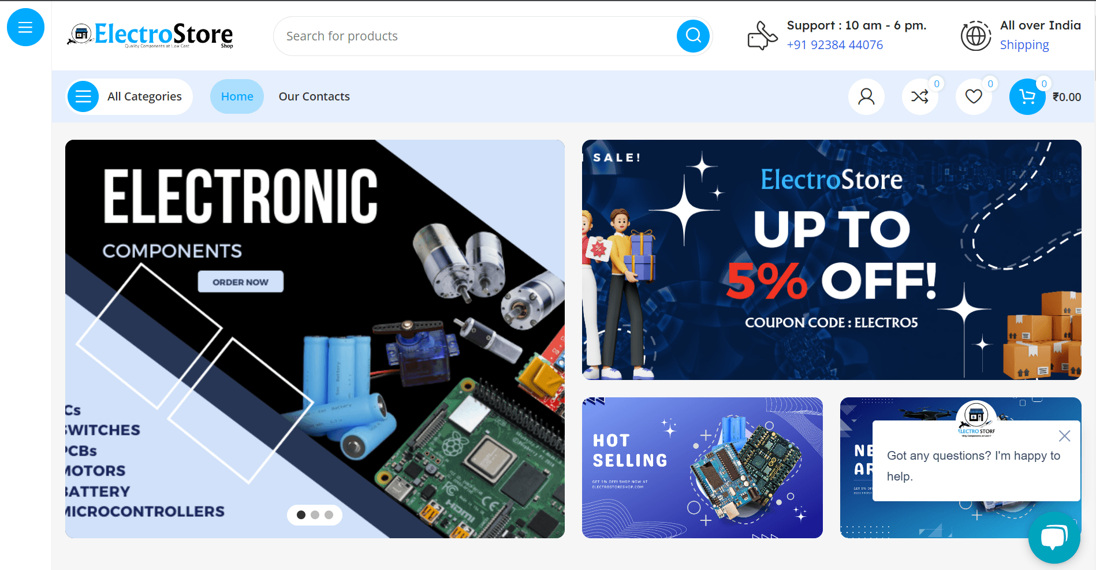Open the compare shuffle icon
Screen dimensions: 1096x570
pyautogui.click(x=920, y=96)
